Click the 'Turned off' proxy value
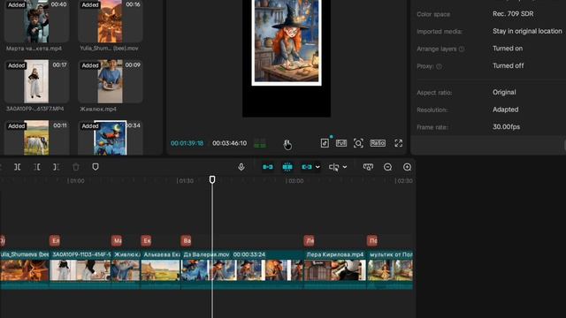The height and width of the screenshot is (318, 566). (509, 65)
